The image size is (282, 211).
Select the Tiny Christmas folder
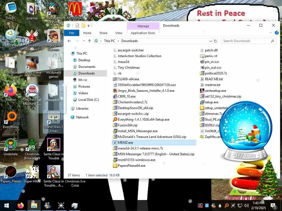(x=129, y=68)
